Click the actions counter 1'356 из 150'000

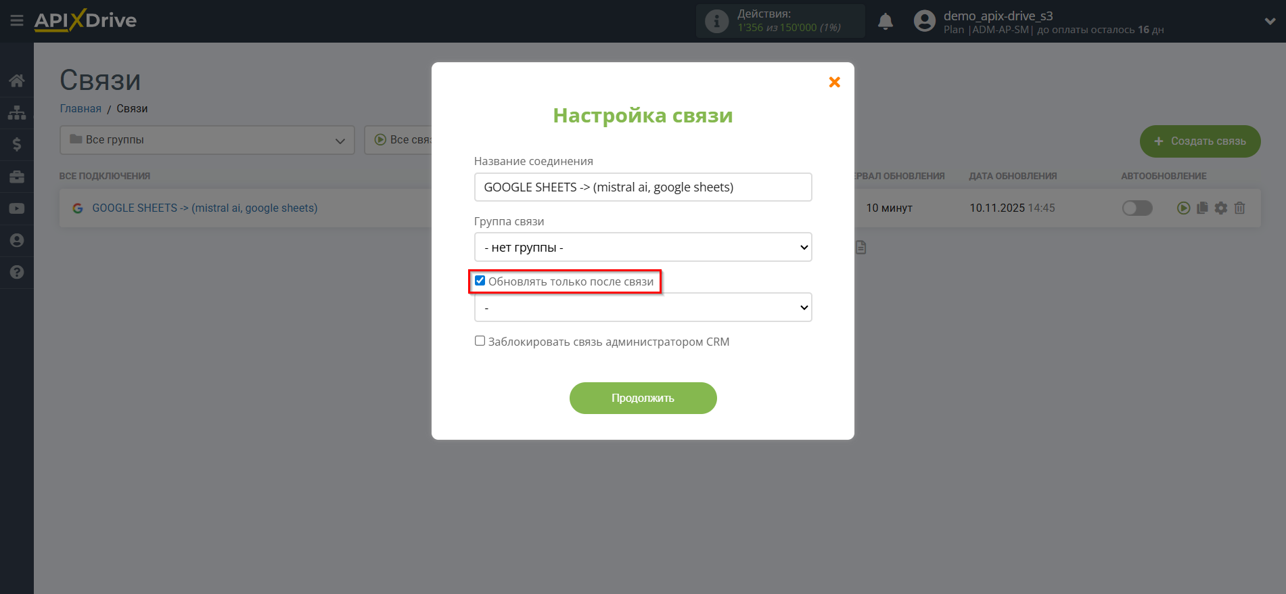pos(789,28)
